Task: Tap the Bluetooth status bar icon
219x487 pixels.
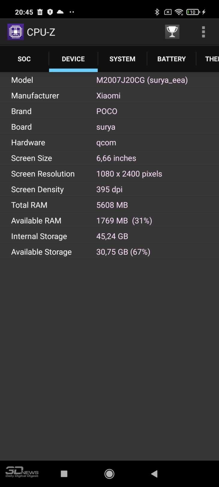Action: (157, 12)
